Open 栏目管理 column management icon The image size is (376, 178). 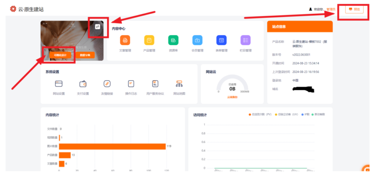[x=246, y=40]
